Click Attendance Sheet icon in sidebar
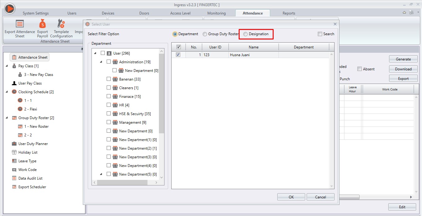Viewport: 422px width, 216px height. (x=14, y=57)
